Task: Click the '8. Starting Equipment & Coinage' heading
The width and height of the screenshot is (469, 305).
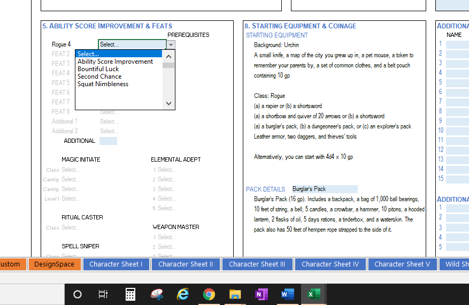Action: click(x=301, y=26)
